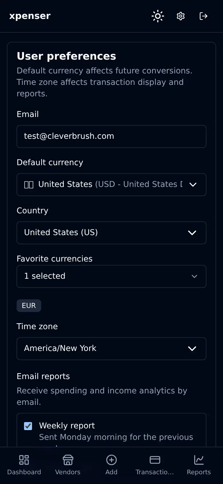Click the Email input field
Image resolution: width=223 pixels, height=484 pixels.
tap(111, 136)
